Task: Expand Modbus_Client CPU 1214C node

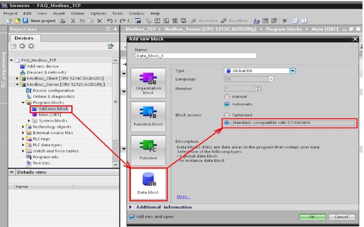Action: 17,79
